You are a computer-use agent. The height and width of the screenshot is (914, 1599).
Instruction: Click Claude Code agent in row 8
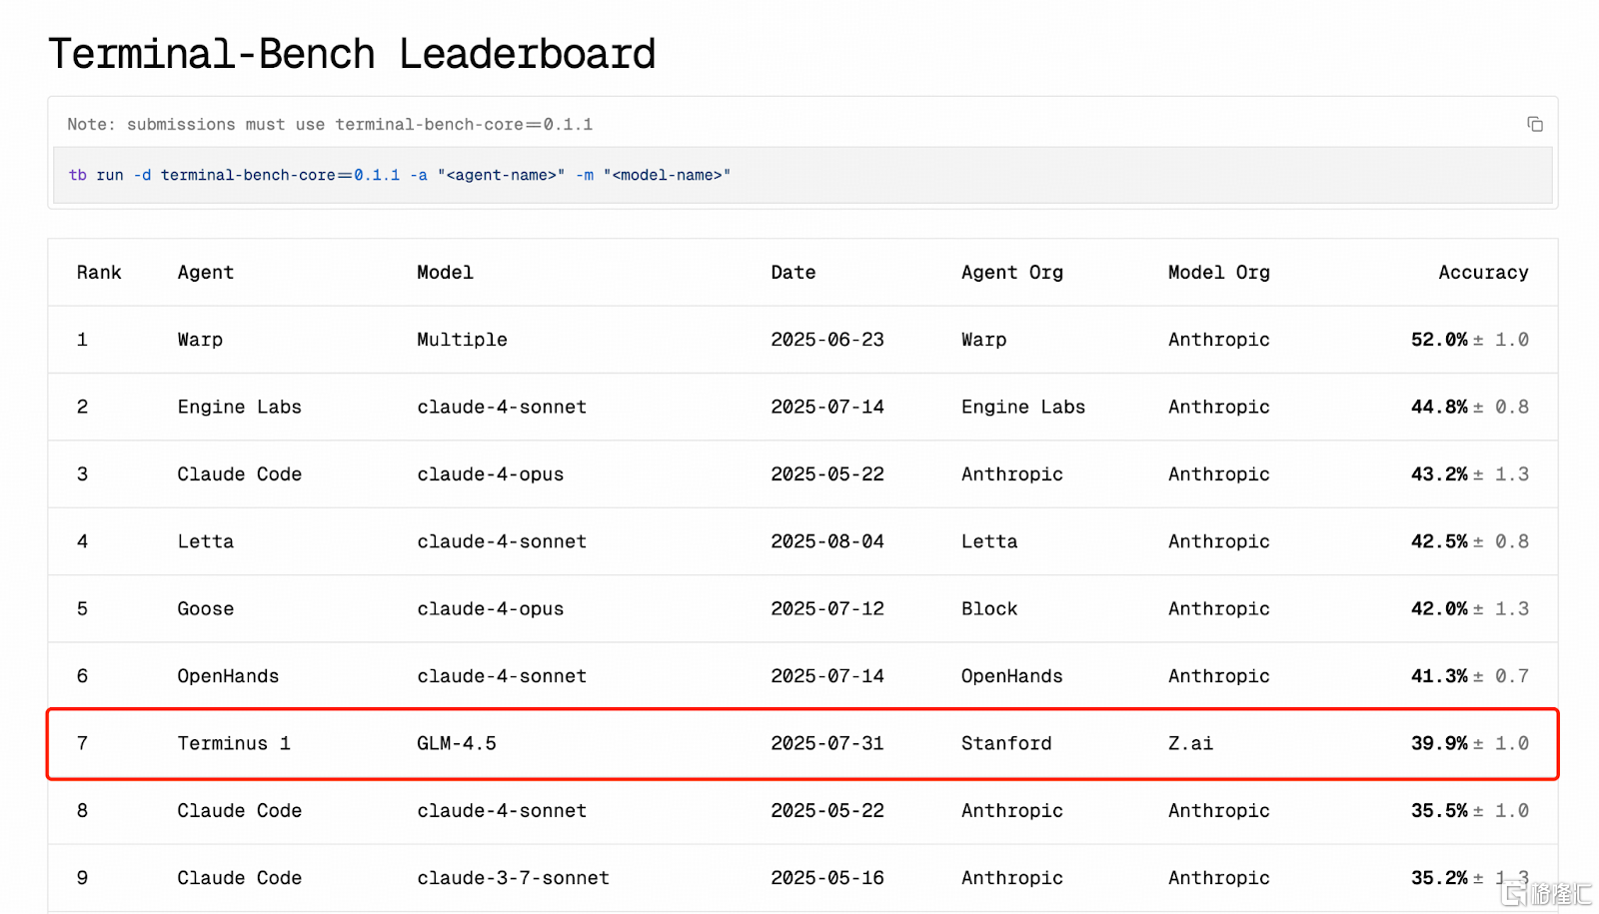pos(240,810)
